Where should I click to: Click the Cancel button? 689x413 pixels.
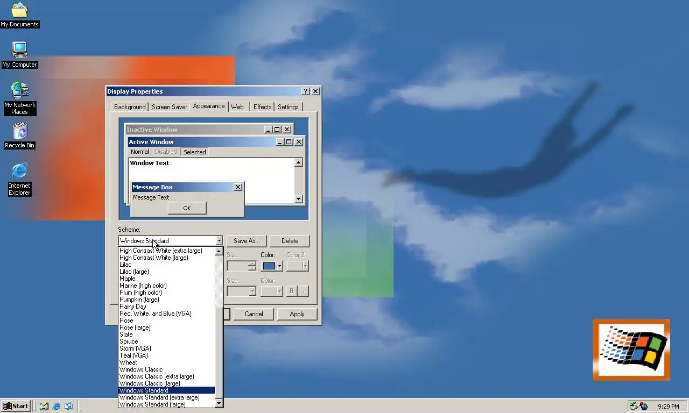click(x=254, y=314)
